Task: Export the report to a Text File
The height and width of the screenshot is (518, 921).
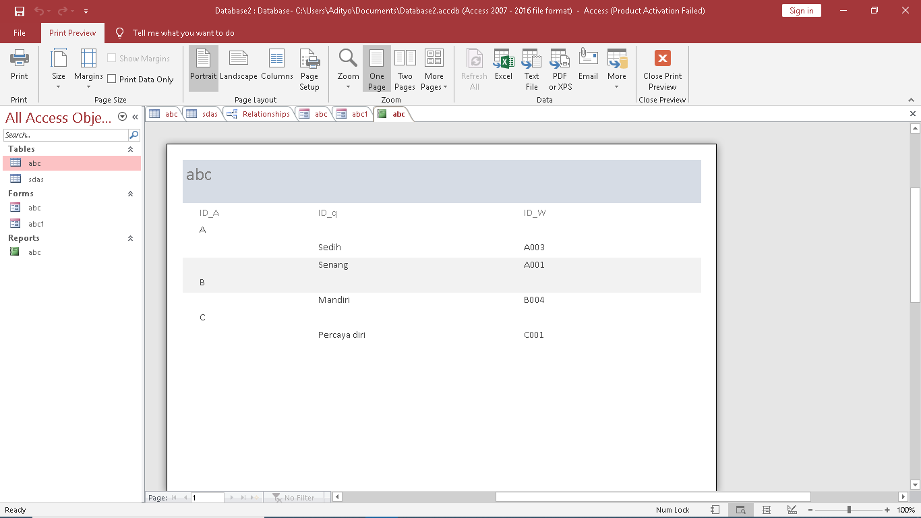Action: tap(531, 69)
